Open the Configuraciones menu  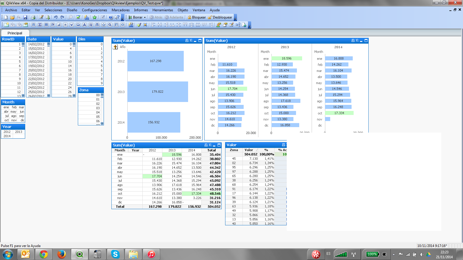pyautogui.click(x=94, y=10)
